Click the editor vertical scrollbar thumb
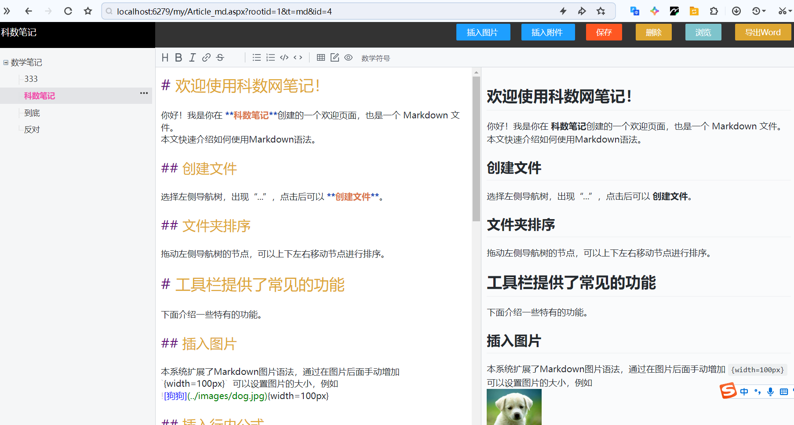Screen dimensions: 794x425 pyautogui.click(x=476, y=149)
